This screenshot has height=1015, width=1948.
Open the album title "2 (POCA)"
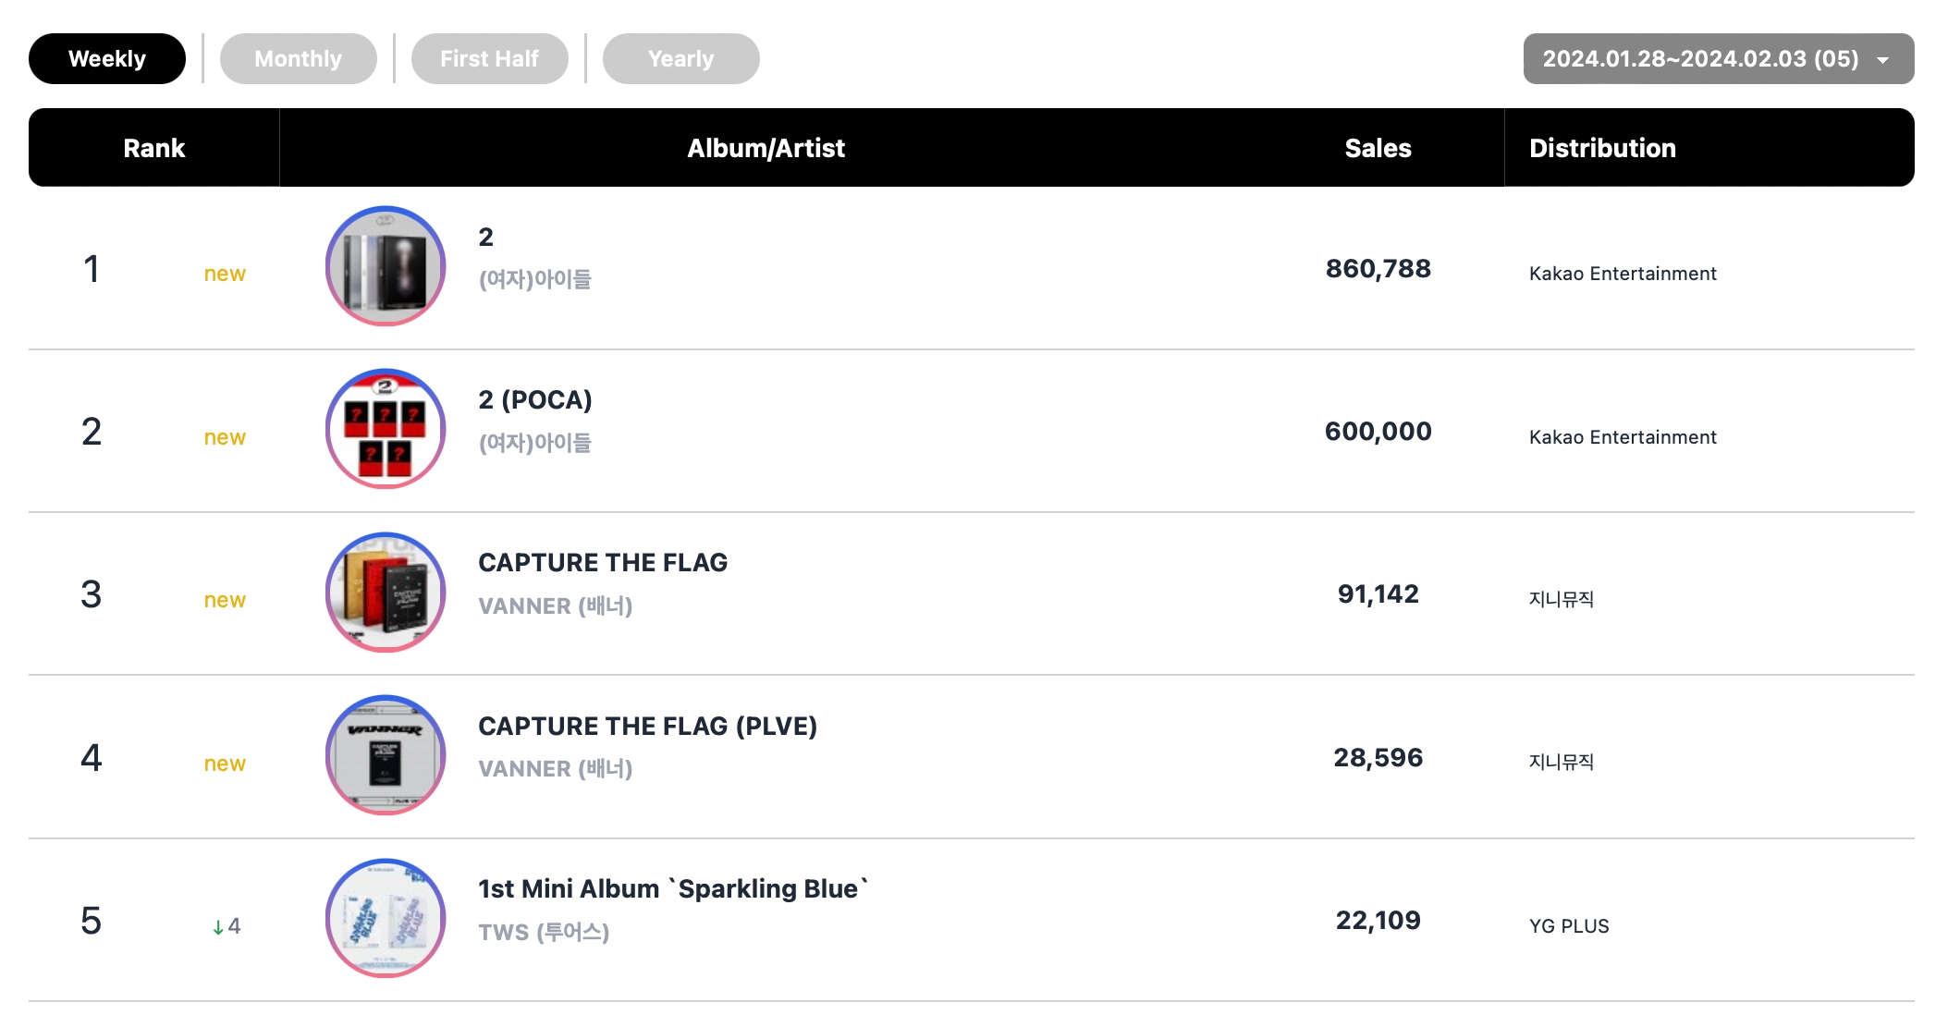pyautogui.click(x=535, y=400)
